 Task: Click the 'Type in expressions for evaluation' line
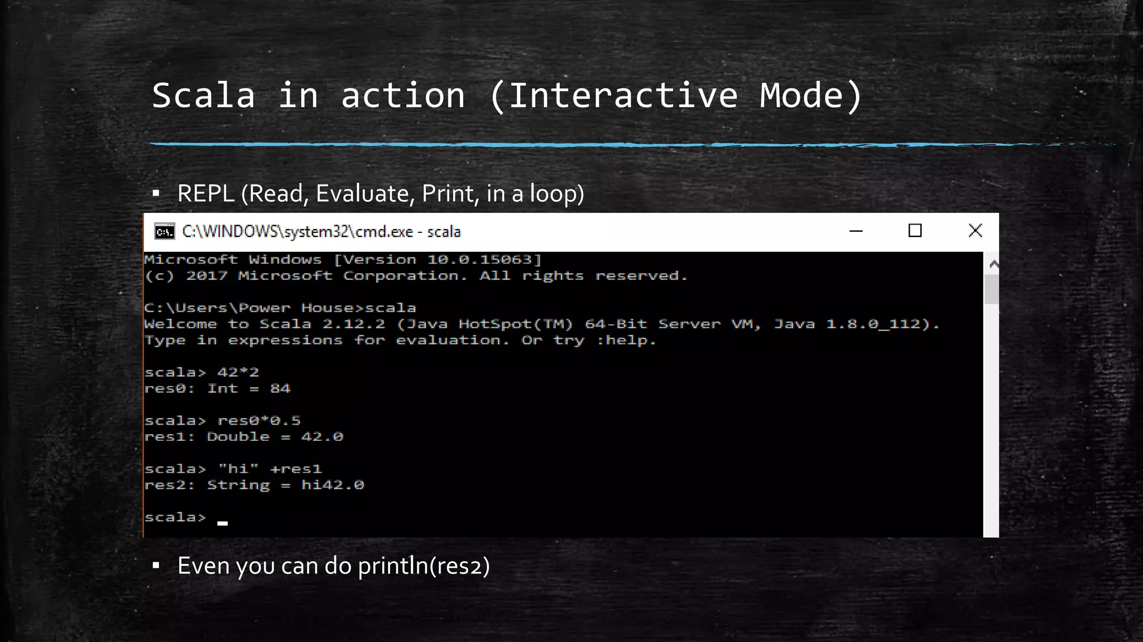coord(400,341)
